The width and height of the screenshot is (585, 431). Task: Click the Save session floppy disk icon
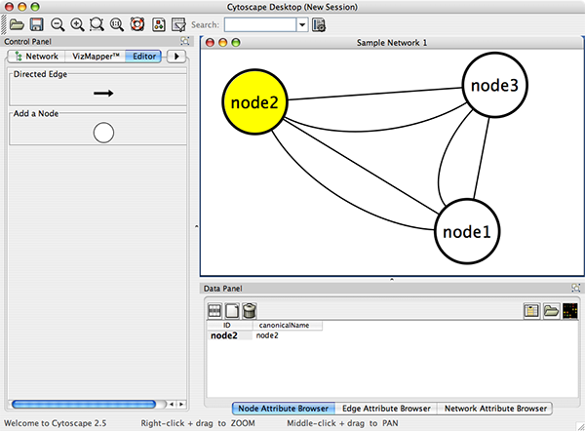36,23
